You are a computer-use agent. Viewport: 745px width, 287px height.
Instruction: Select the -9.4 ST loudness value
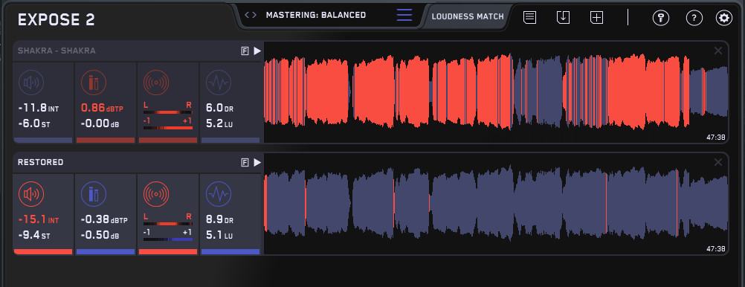tap(35, 235)
